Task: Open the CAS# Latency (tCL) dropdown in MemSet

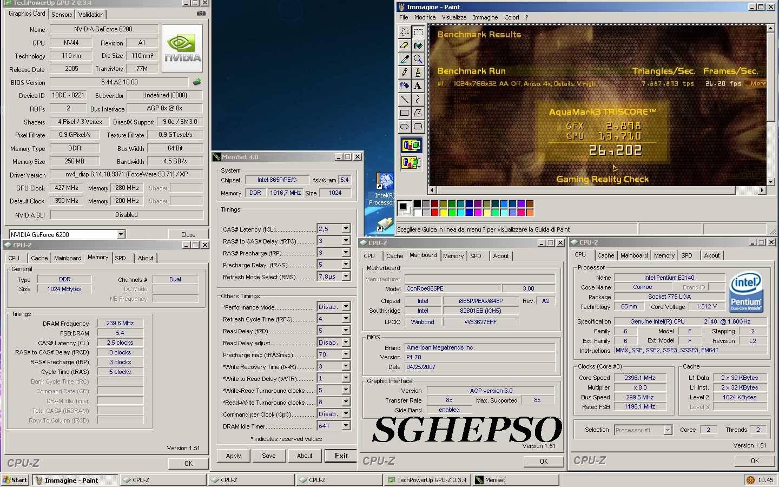Action: [x=346, y=229]
